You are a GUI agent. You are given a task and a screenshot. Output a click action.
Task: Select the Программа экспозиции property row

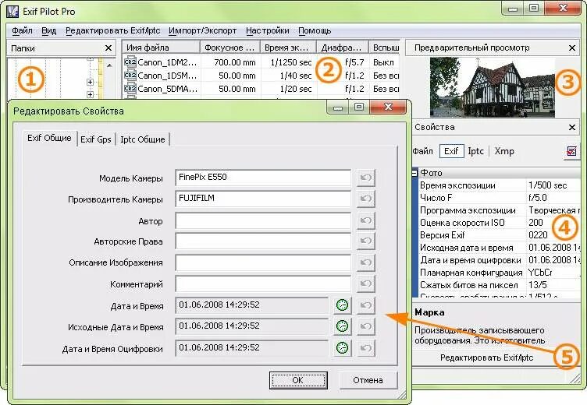point(500,210)
